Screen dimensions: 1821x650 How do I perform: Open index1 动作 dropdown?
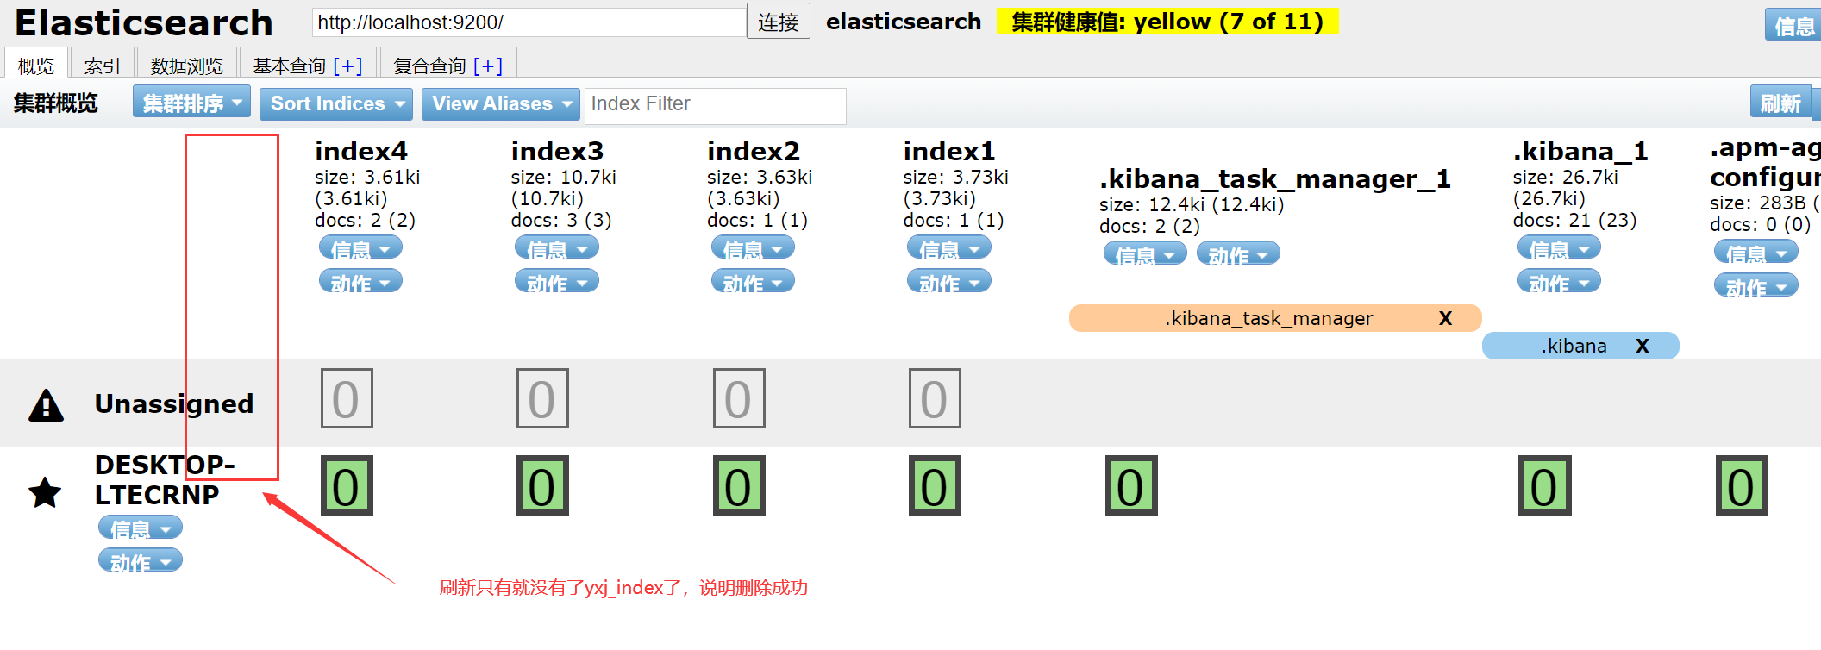[949, 282]
